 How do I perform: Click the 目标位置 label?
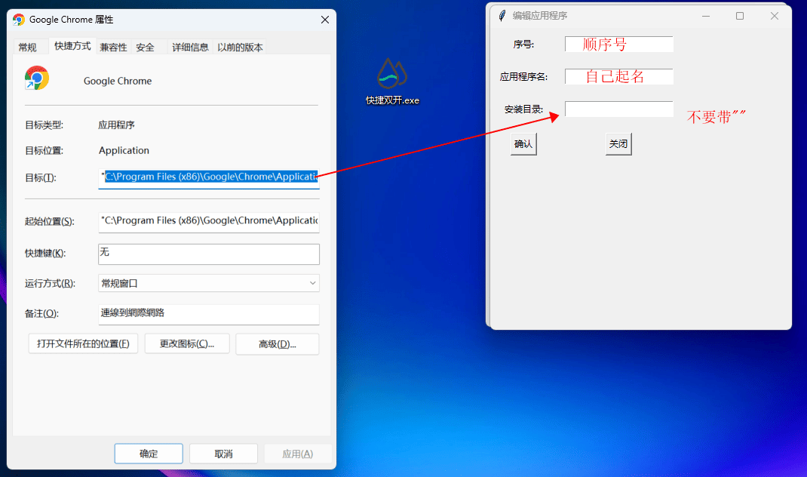coord(44,151)
